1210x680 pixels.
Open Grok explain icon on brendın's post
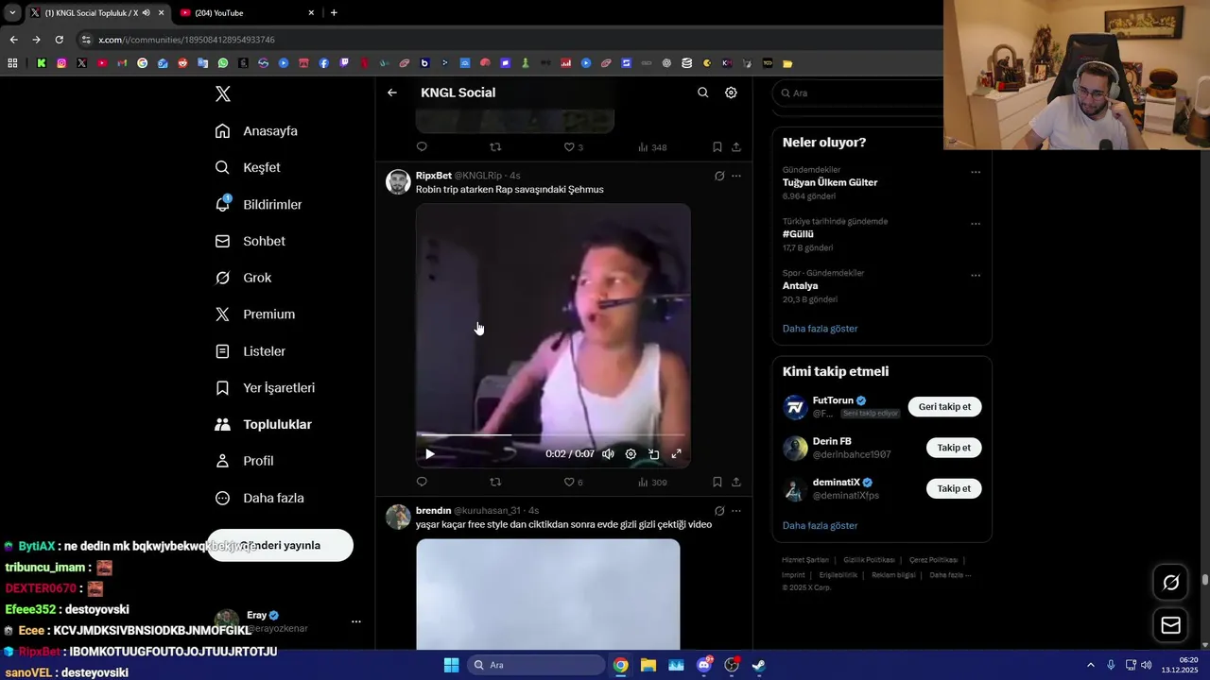coord(719,511)
